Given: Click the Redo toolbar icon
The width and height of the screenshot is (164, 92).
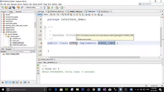Looking at the screenshot, I should [x=22, y=7].
